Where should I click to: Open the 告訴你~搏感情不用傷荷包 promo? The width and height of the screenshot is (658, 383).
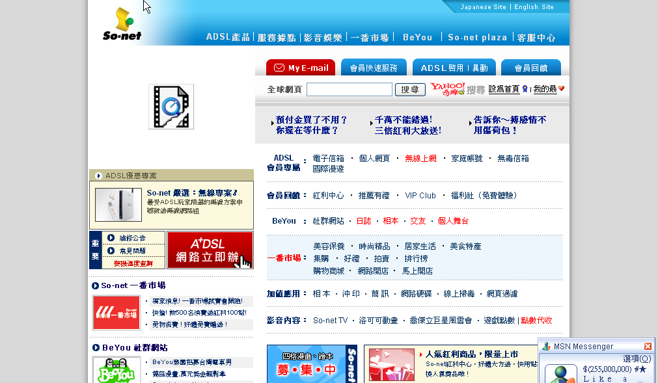coord(510,125)
